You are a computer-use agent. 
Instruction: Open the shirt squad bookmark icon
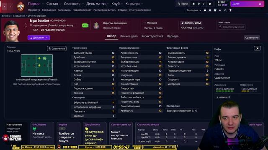pyautogui.click(x=210, y=10)
